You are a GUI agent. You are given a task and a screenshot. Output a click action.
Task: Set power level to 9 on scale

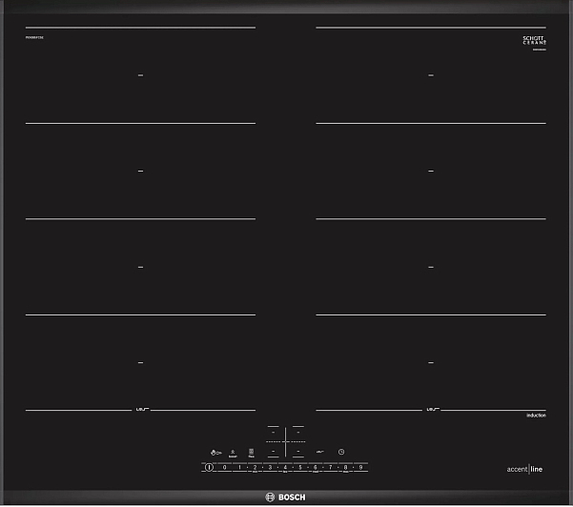click(x=361, y=468)
